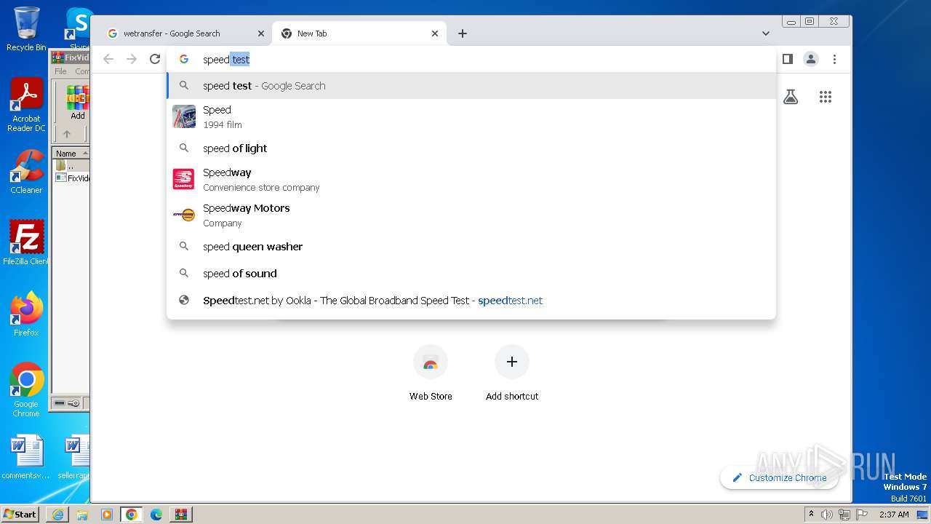Open Chrome three-dot menu

coord(835,59)
